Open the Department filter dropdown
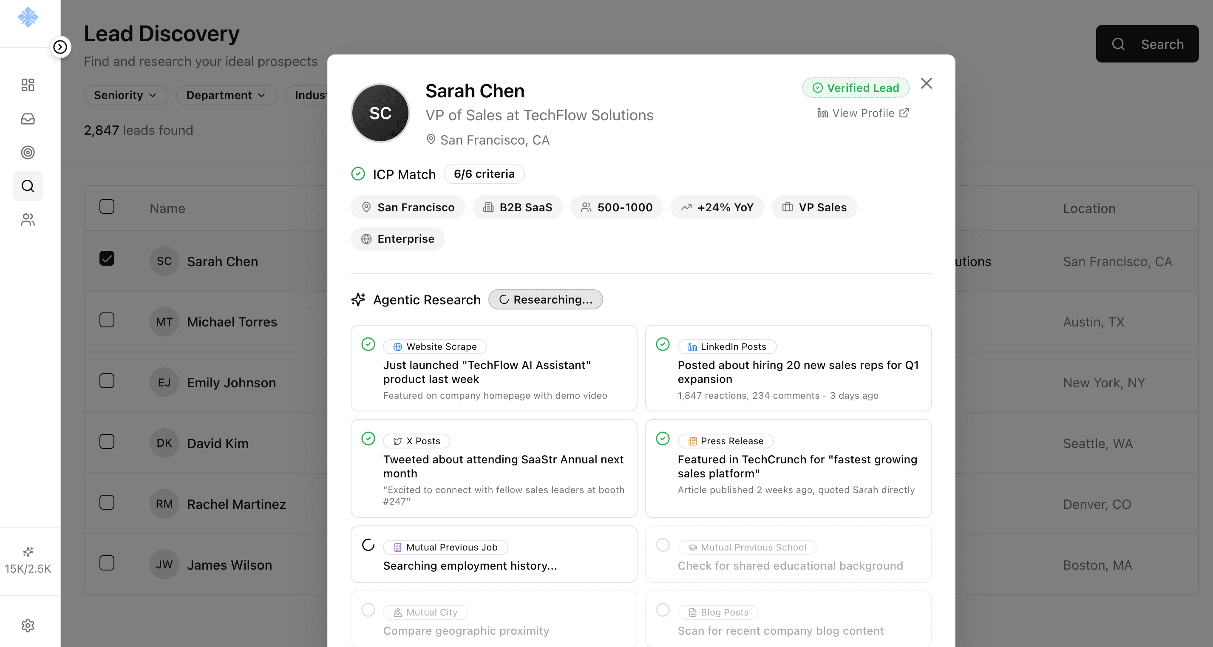The width and height of the screenshot is (1213, 647). (x=226, y=95)
